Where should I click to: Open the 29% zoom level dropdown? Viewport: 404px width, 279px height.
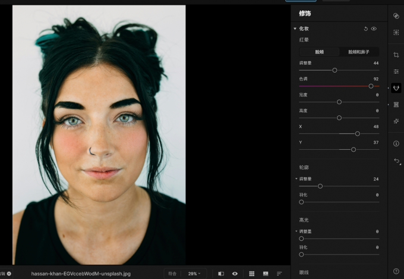point(194,274)
